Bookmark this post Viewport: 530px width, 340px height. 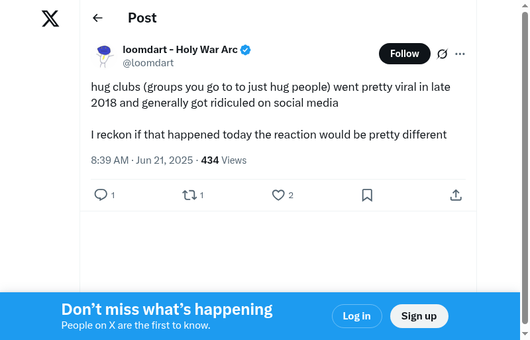click(367, 195)
